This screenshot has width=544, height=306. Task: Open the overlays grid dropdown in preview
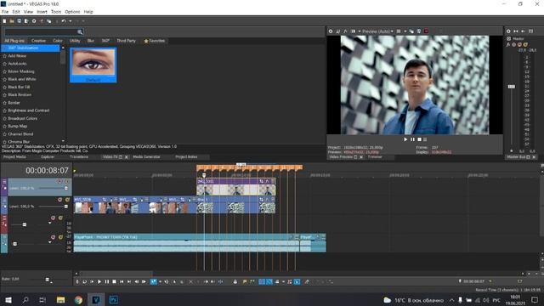pos(405,31)
